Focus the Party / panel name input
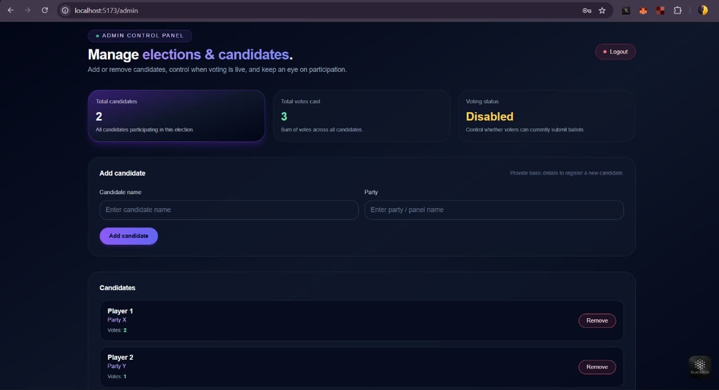This screenshot has height=390, width=719. click(x=494, y=210)
